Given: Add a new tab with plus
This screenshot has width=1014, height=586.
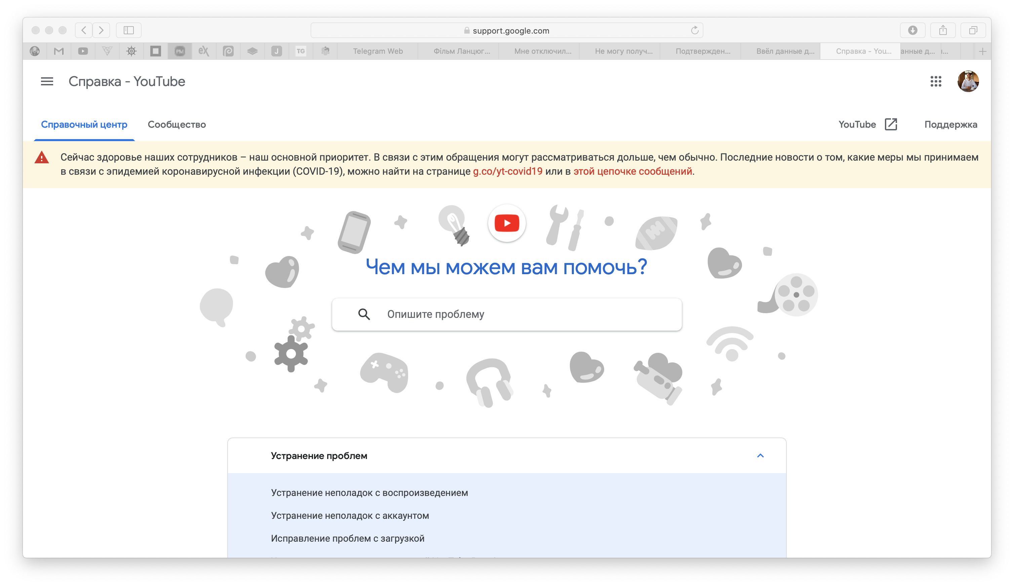Looking at the screenshot, I should (x=982, y=51).
